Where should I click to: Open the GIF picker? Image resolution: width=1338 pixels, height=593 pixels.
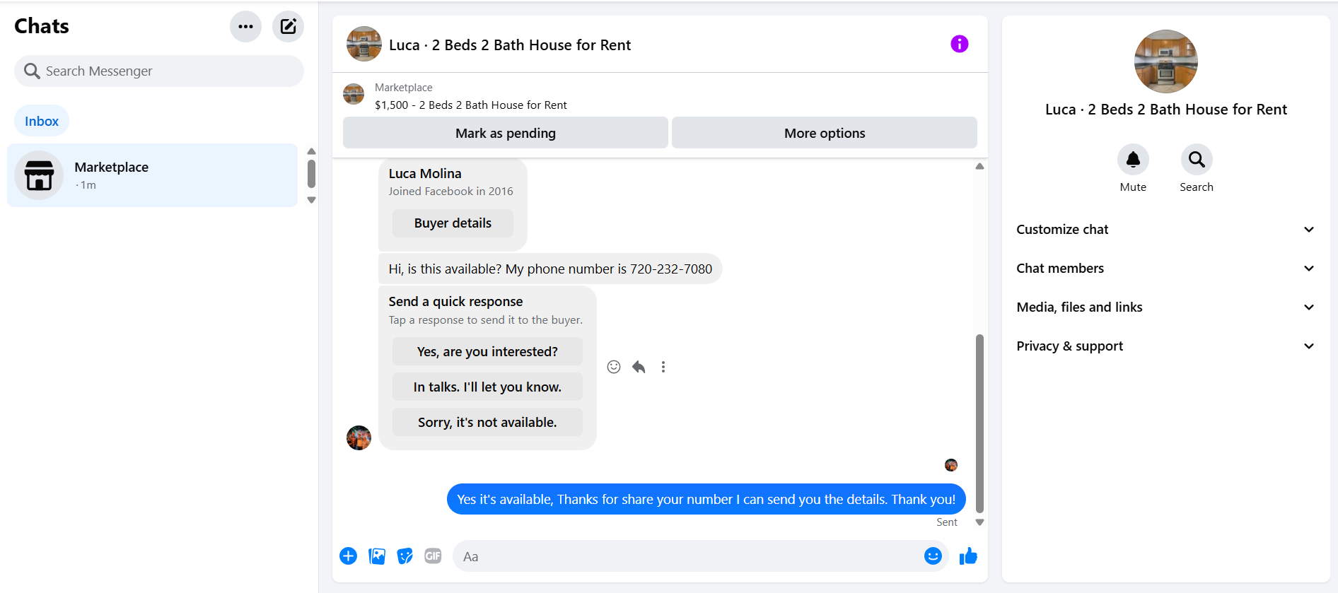(x=433, y=556)
